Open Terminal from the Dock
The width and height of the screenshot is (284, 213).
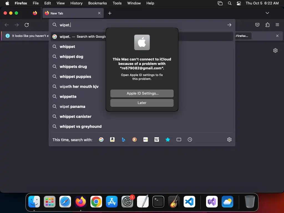pyautogui.click(x=158, y=202)
